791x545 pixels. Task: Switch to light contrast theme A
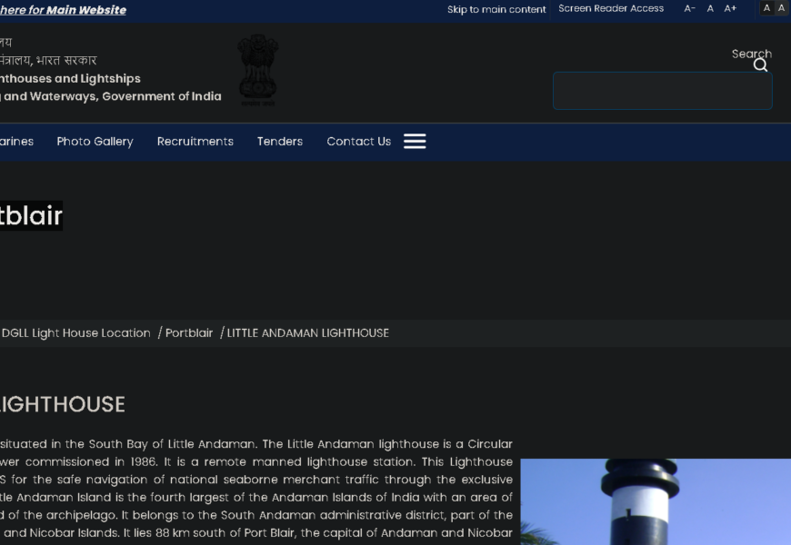click(782, 8)
